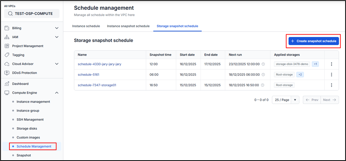The width and height of the screenshot is (346, 161).
Task: Click the Billing wallet icon in sidebar
Action: [7, 28]
